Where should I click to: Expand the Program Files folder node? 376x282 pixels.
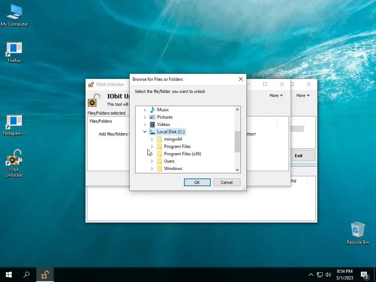(152, 147)
